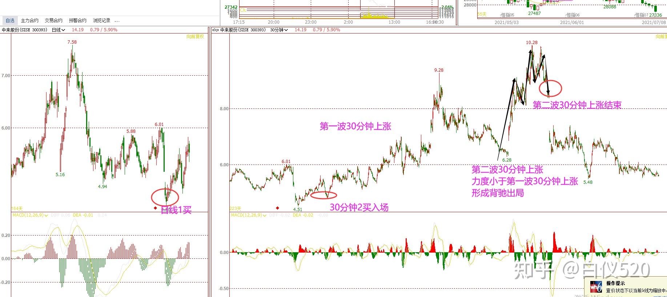Viewport: 667px width, 297px height.
Task: Click the 17:15 time on intraday axis
Action: click(239, 22)
